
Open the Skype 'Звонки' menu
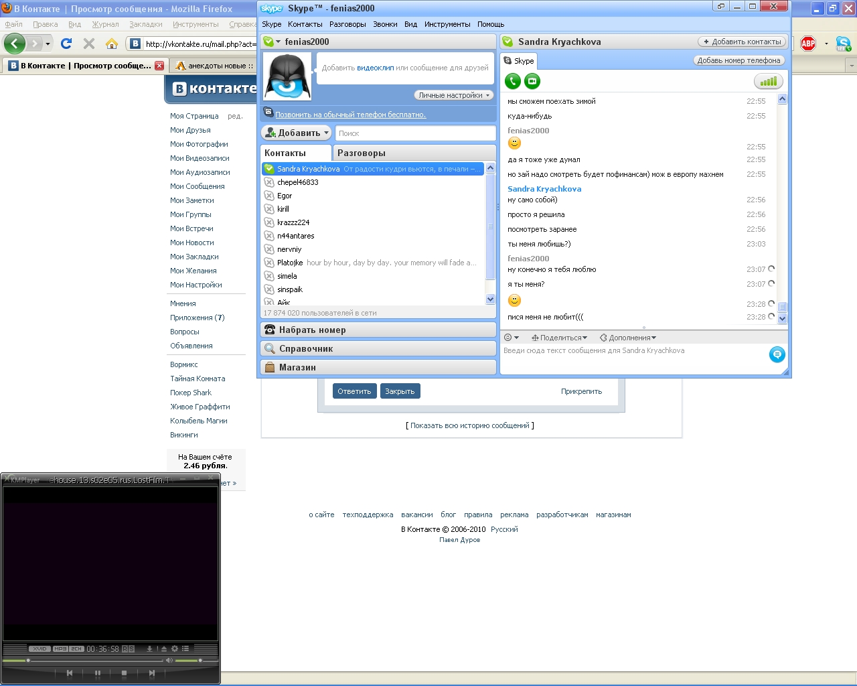[x=385, y=24]
